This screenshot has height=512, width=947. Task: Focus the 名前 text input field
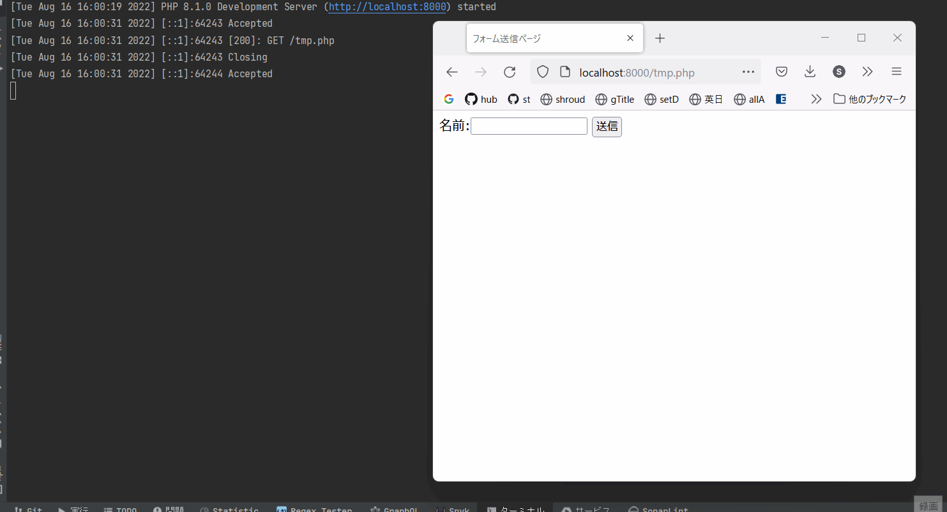[x=529, y=126]
